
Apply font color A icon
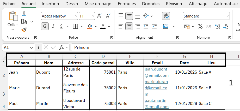click(x=103, y=26)
